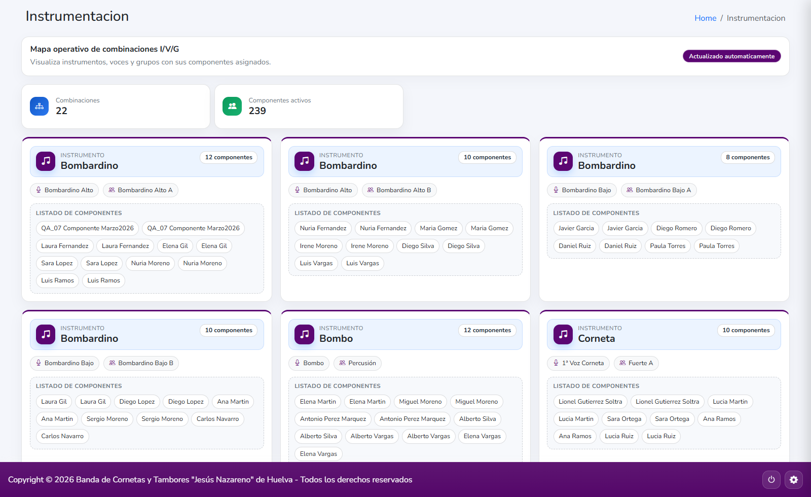Click the Actualizado automaticamente badge

click(731, 56)
